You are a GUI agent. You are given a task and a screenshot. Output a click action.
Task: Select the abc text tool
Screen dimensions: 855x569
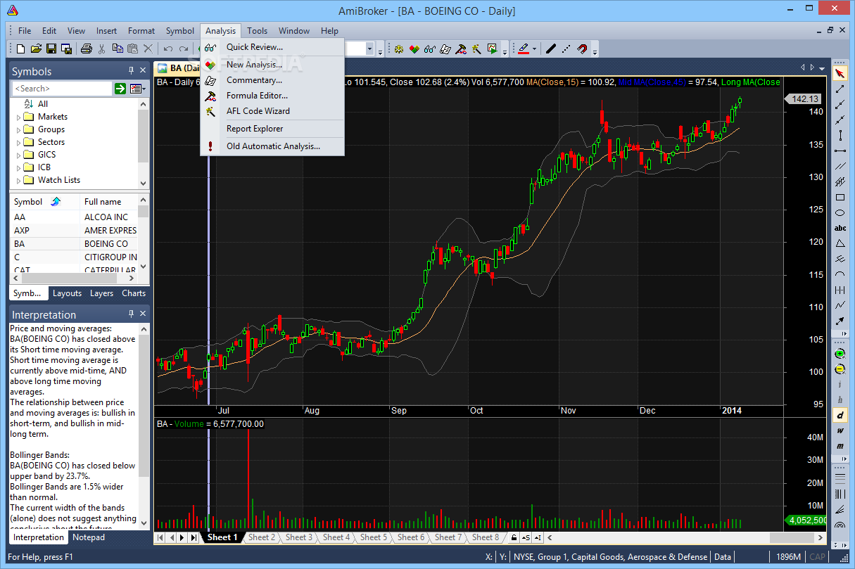pos(840,228)
